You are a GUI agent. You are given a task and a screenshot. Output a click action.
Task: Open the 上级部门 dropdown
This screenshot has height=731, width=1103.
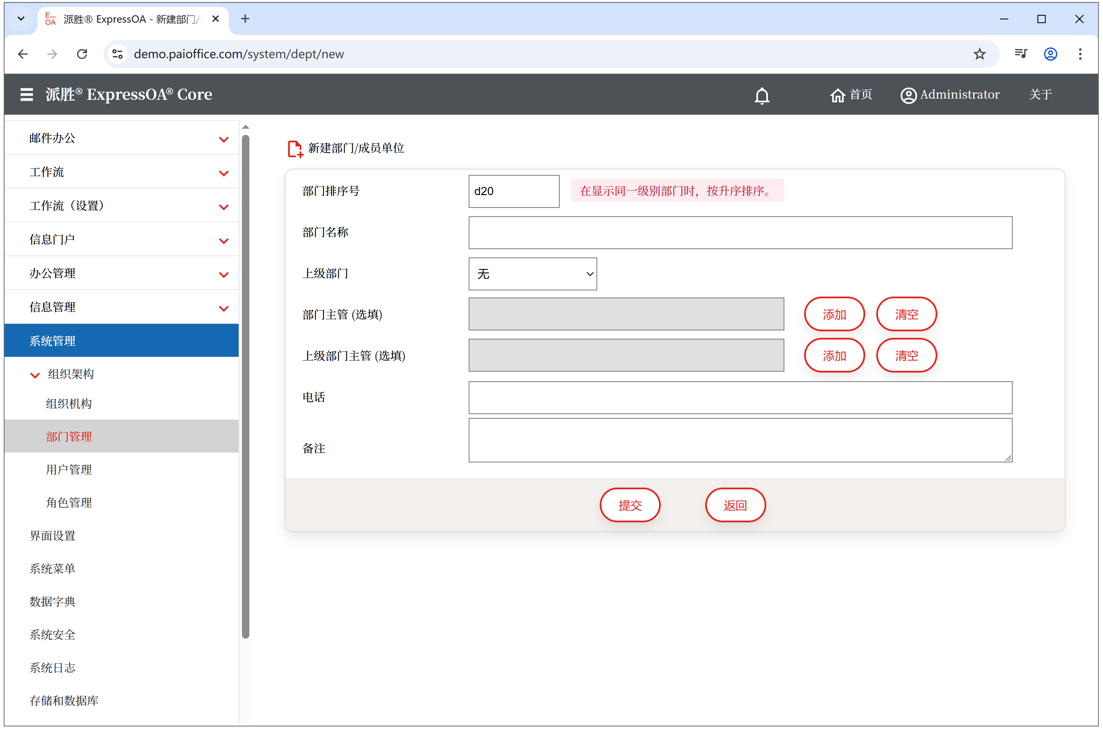point(533,274)
